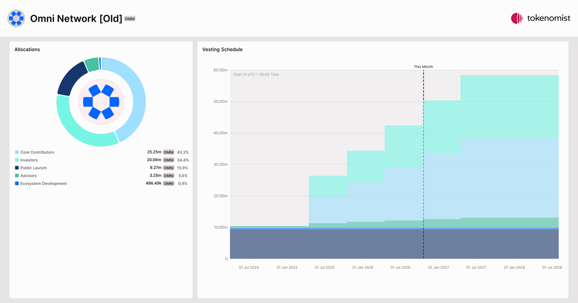Click the Chart in UTC time note
The height and width of the screenshot is (303, 578).
pyautogui.click(x=256, y=75)
